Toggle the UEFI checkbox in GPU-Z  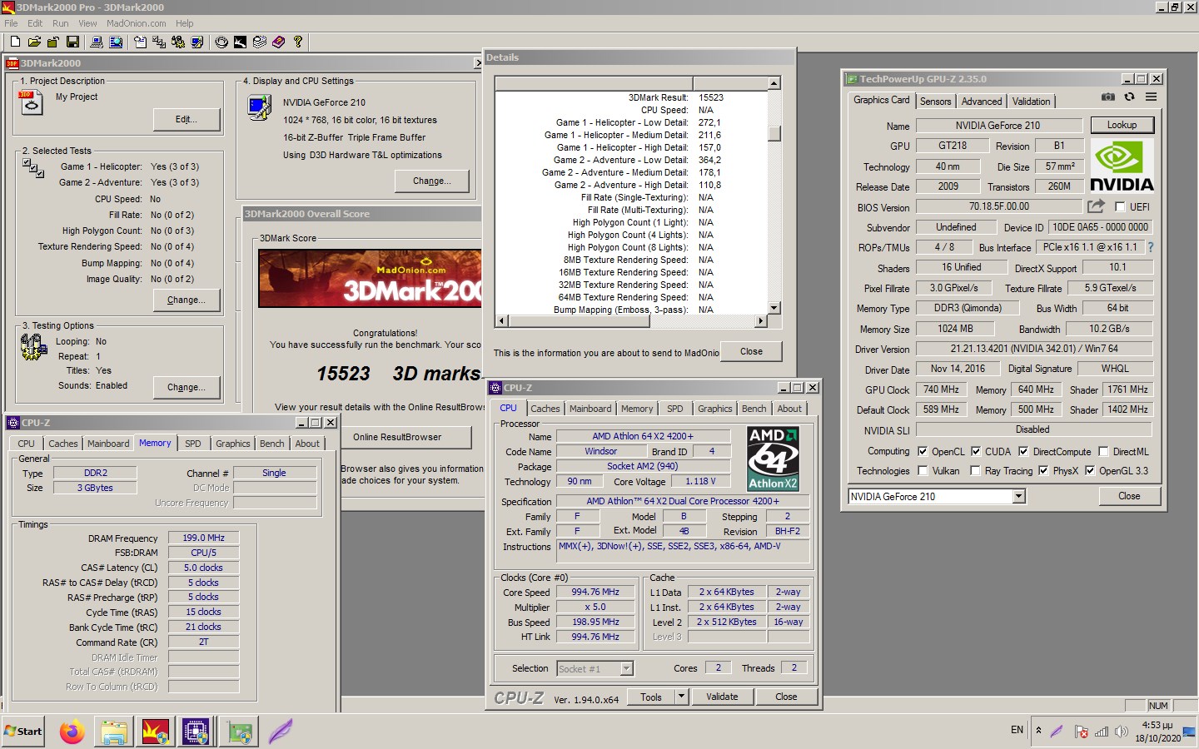tap(1120, 207)
